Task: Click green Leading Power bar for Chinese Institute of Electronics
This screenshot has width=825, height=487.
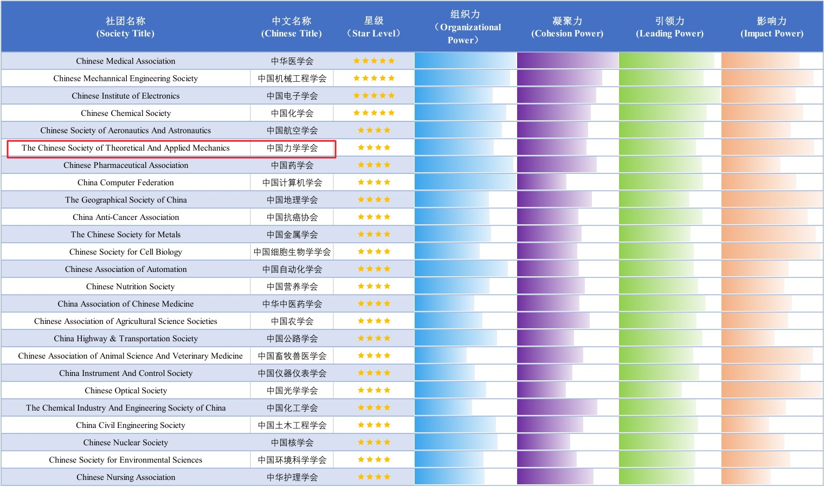Action: [670, 95]
